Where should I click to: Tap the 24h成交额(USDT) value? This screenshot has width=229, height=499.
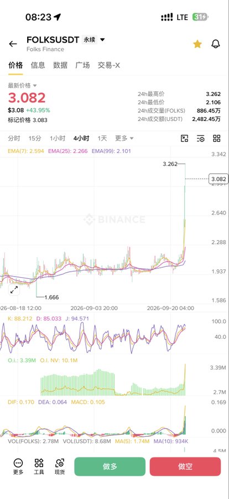click(x=206, y=119)
